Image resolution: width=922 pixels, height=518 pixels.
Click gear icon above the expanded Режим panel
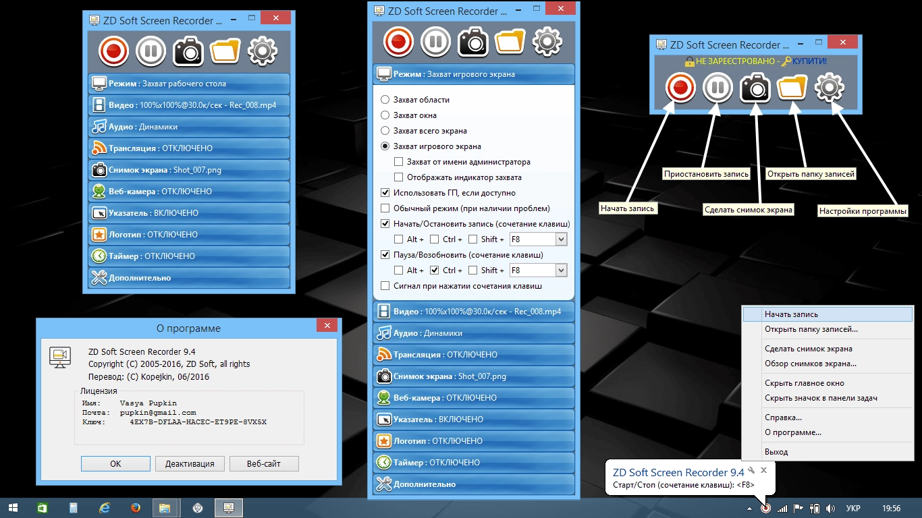(x=547, y=42)
